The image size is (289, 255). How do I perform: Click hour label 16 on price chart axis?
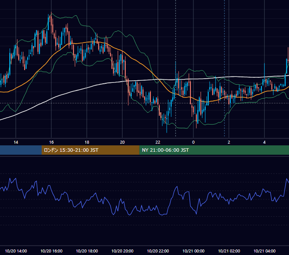pyautogui.click(x=51, y=142)
